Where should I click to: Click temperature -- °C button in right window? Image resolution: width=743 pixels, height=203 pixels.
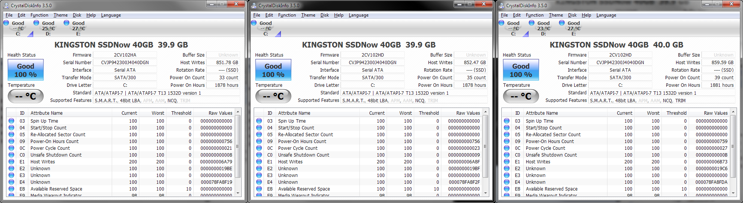[521, 96]
